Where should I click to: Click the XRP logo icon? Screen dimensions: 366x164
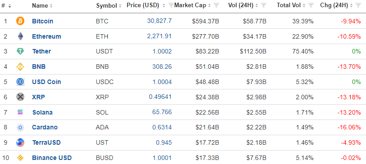tap(20, 97)
